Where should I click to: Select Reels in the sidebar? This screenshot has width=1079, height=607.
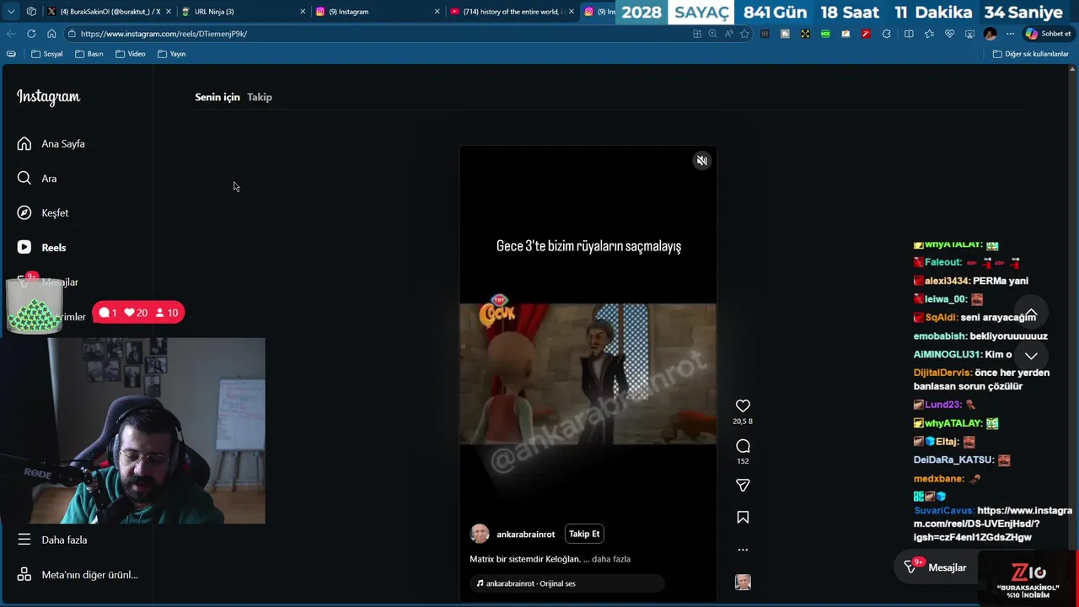(41, 248)
